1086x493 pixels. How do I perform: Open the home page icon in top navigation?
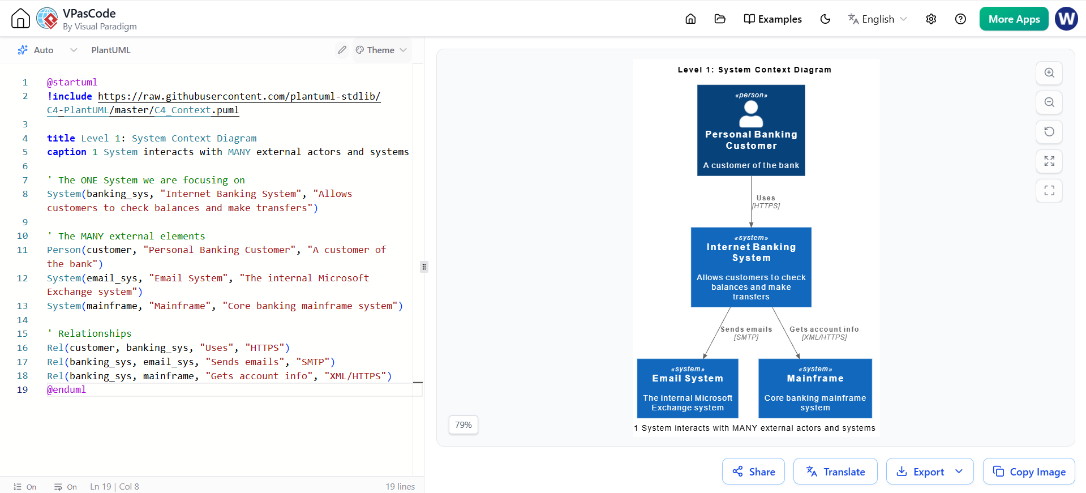click(690, 19)
